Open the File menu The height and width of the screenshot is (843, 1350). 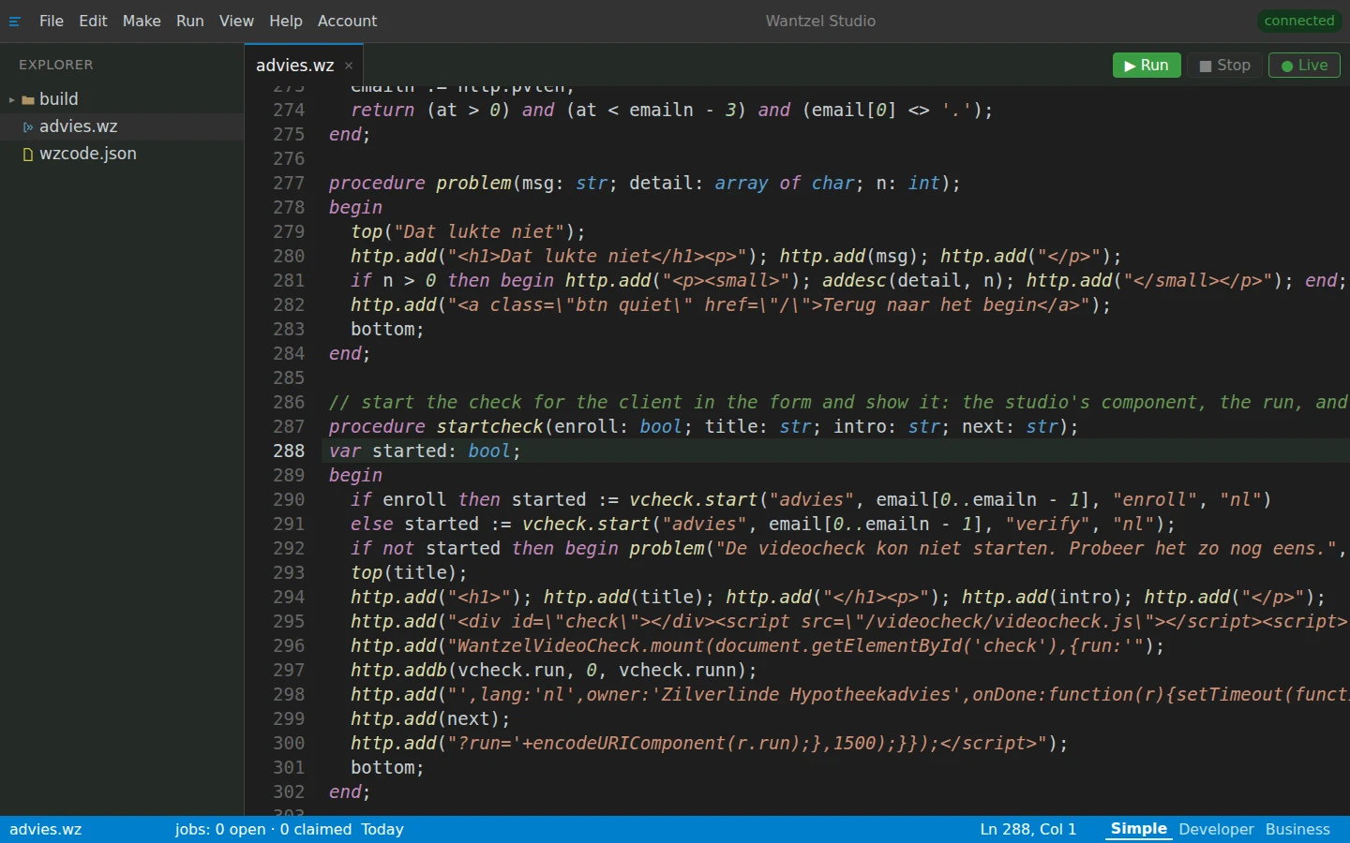[x=52, y=21]
